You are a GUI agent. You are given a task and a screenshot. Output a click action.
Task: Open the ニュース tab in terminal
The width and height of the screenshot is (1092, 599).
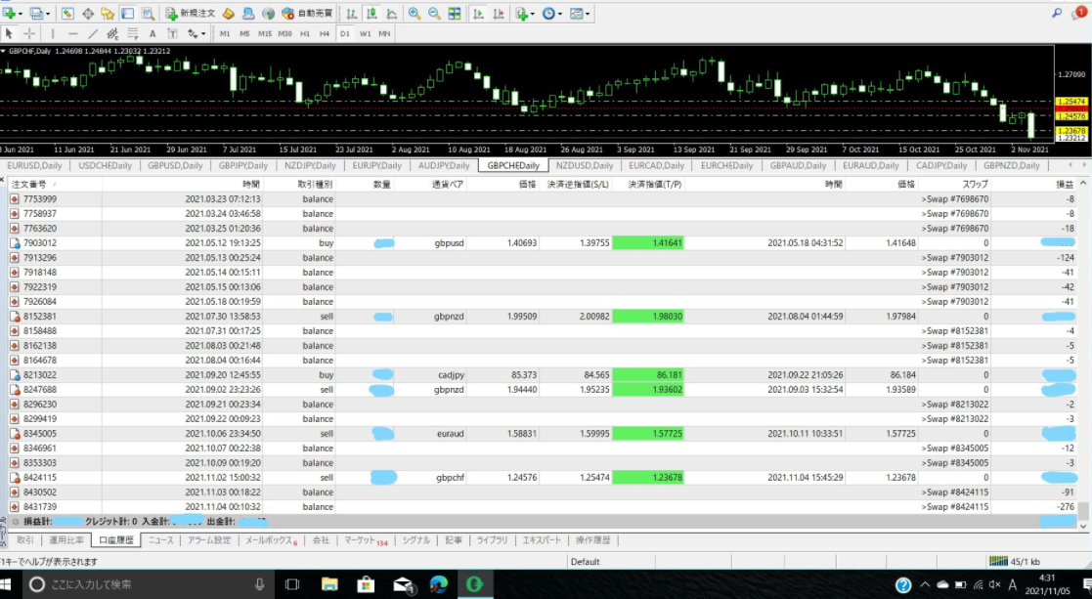click(160, 539)
